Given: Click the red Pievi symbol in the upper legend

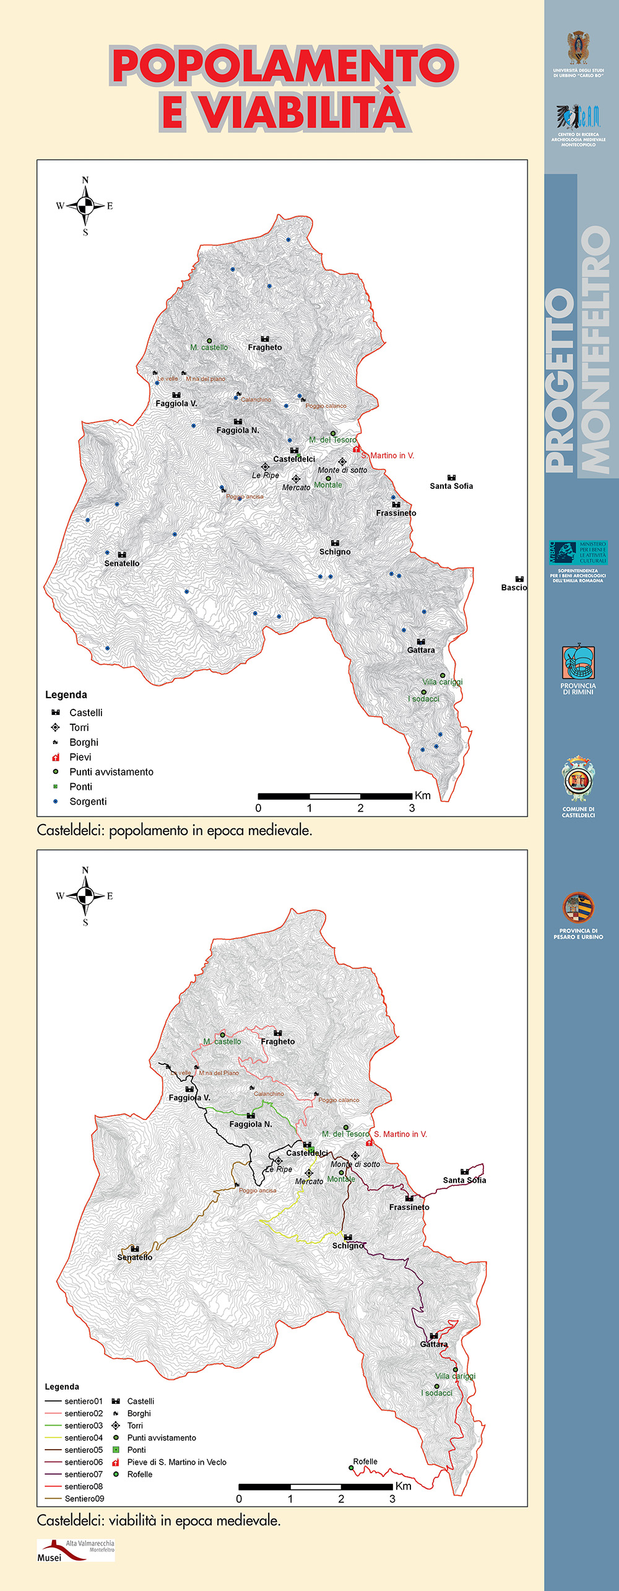Looking at the screenshot, I should pyautogui.click(x=56, y=757).
